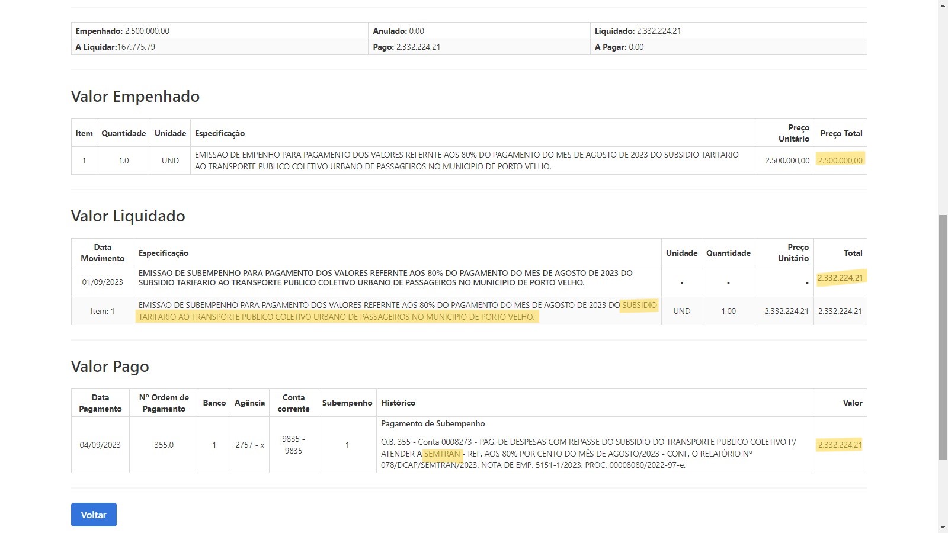Click the Valor Pago section heading
The image size is (948, 533).
110,367
